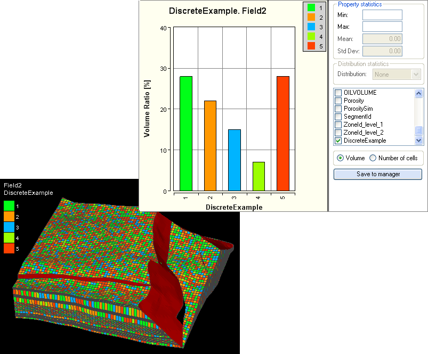Image resolution: width=428 pixels, height=354 pixels.
Task: Click the Max input field
Action: coord(382,27)
